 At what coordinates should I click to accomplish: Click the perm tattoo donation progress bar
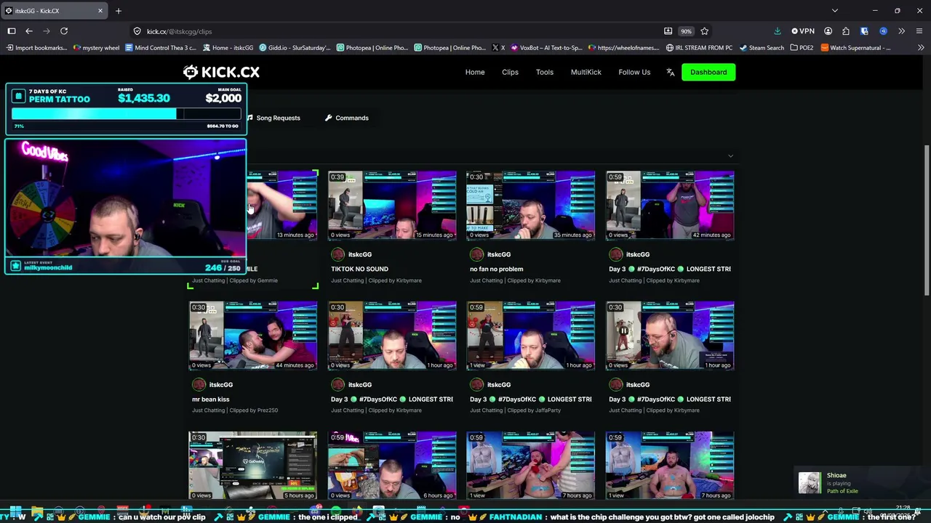point(126,114)
